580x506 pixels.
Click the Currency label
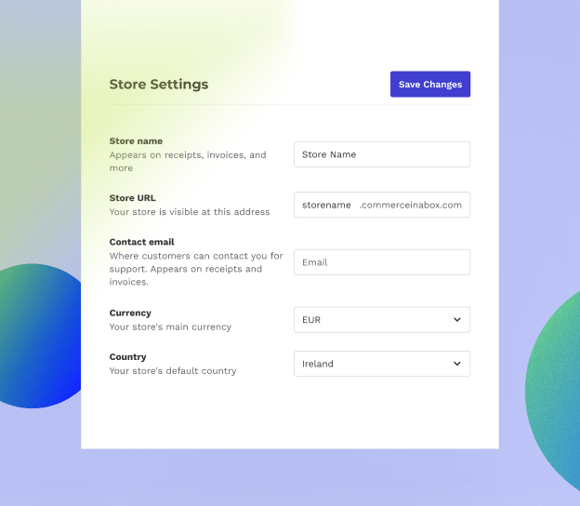tap(130, 313)
